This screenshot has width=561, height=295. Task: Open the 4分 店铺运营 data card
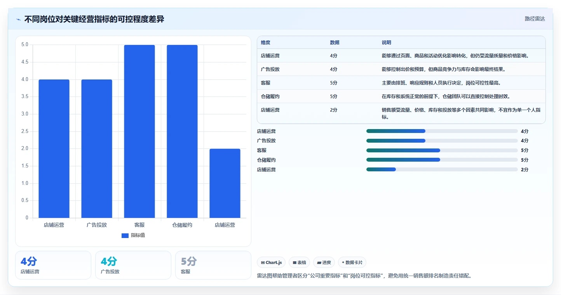53,265
